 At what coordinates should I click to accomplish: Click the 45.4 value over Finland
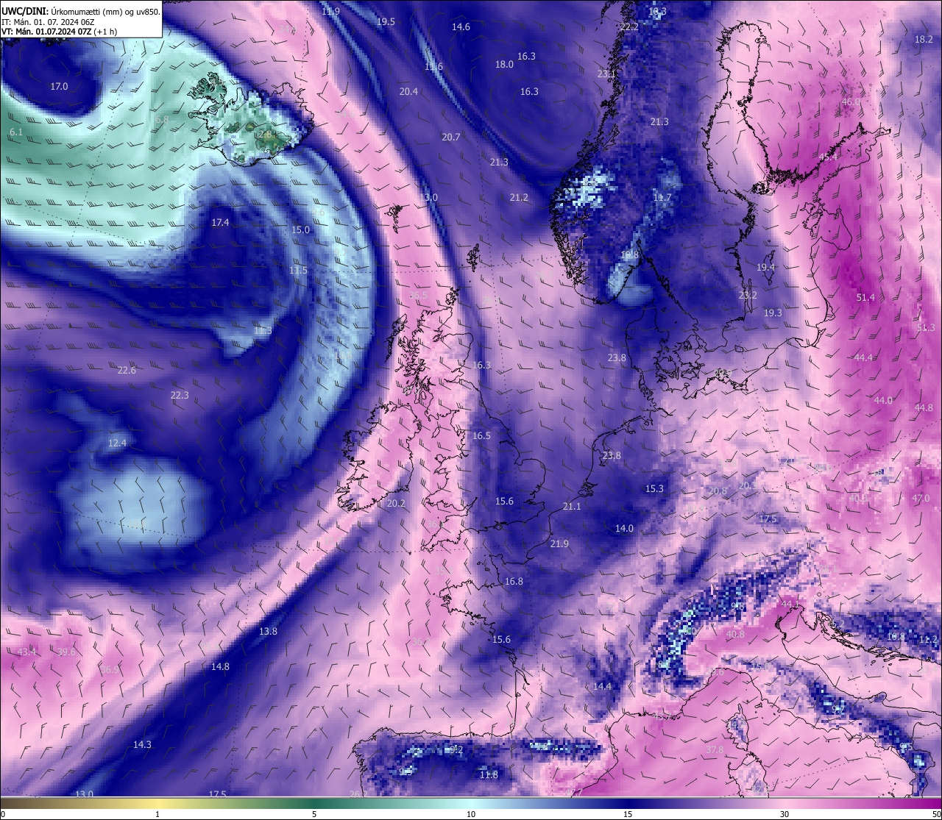pos(828,157)
